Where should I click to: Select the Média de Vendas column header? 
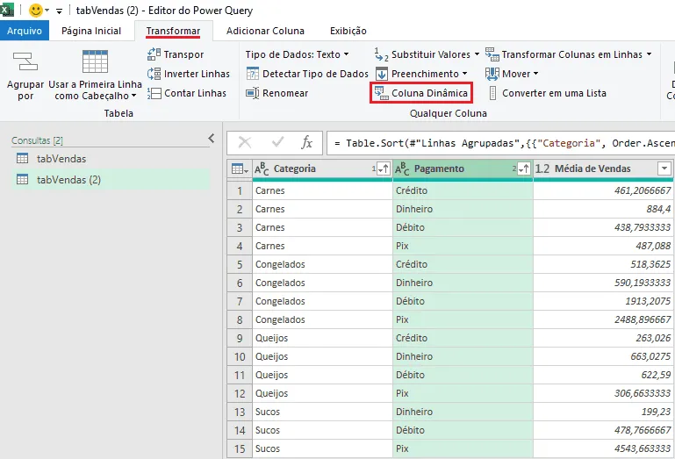[x=604, y=169]
